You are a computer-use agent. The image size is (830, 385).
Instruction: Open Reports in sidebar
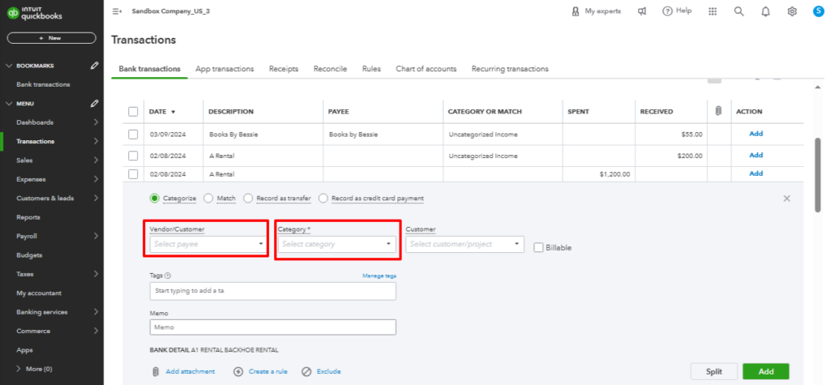coord(28,217)
